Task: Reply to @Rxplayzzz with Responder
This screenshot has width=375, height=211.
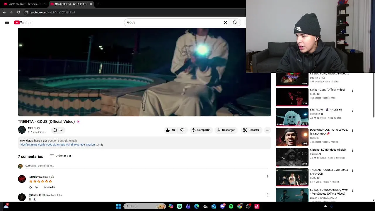Action: coord(49,187)
